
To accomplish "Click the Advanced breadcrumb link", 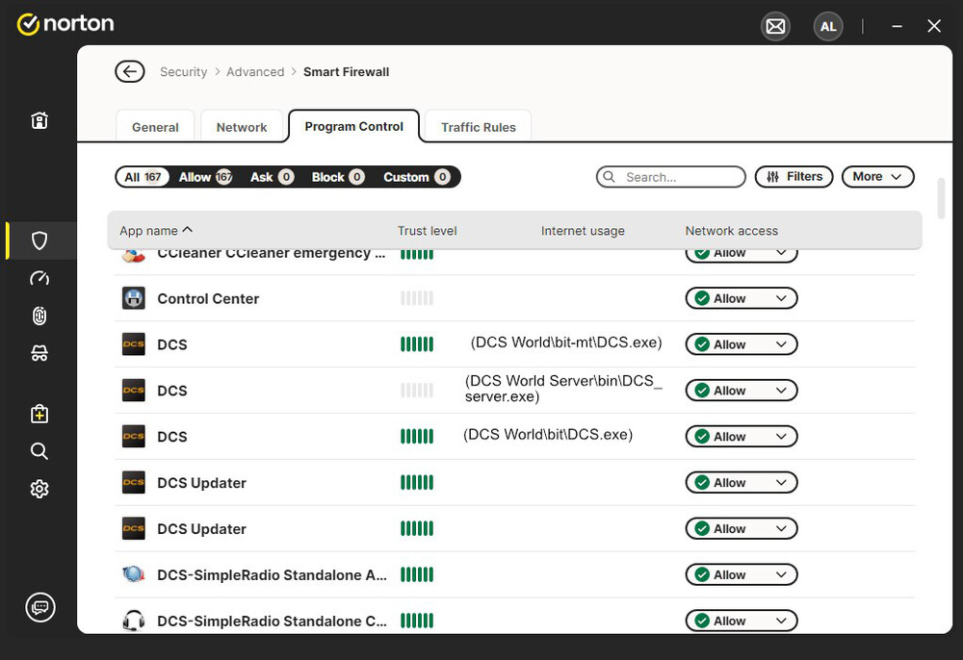I will (x=255, y=72).
